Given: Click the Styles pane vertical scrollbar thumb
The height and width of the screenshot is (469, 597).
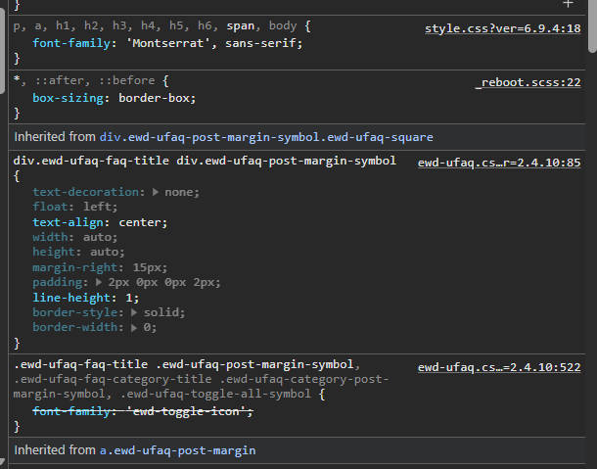Looking at the screenshot, I should point(593,25).
